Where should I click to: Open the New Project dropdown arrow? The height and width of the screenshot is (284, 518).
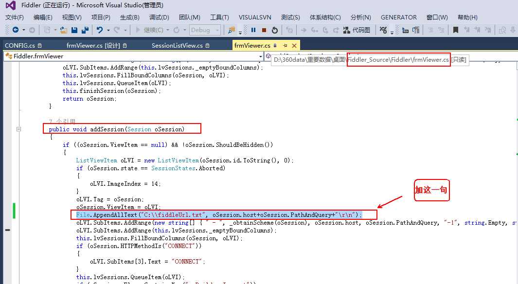click(x=55, y=30)
